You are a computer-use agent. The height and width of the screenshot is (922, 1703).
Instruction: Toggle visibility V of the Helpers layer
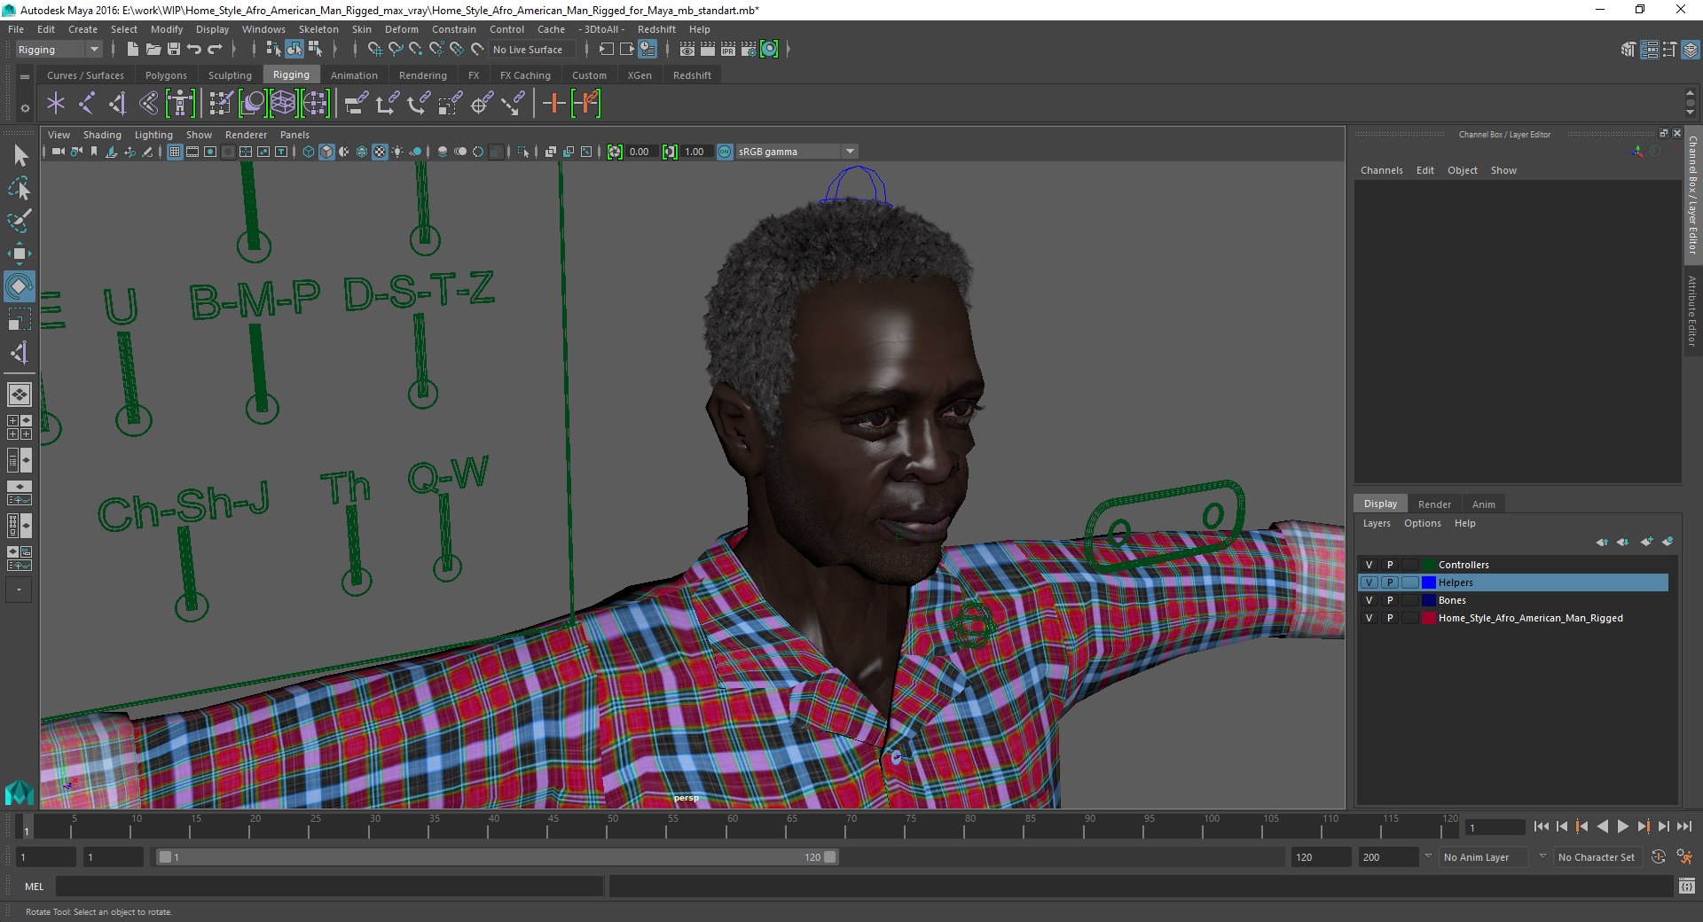pyautogui.click(x=1369, y=582)
